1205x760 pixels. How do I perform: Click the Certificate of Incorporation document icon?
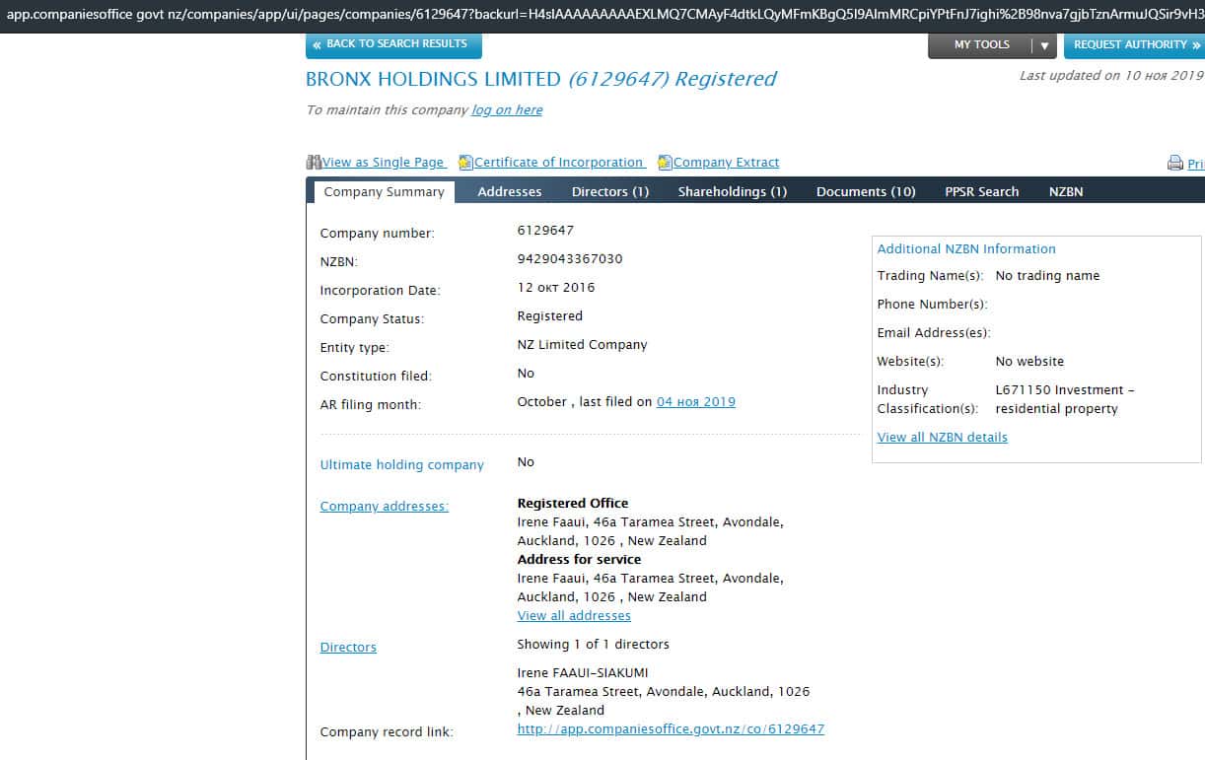(x=466, y=163)
